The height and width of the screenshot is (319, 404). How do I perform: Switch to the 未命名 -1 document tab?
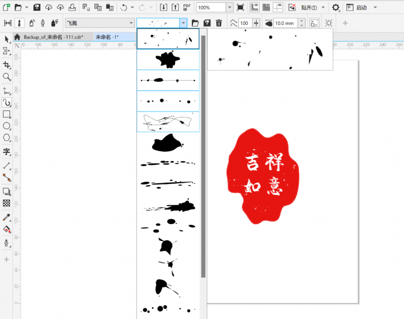(108, 37)
